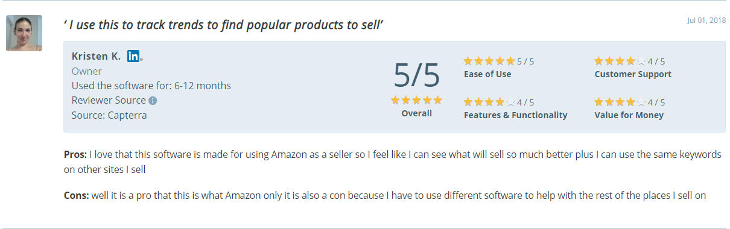Click the Value for Money label
730x229 pixels.
pos(629,115)
